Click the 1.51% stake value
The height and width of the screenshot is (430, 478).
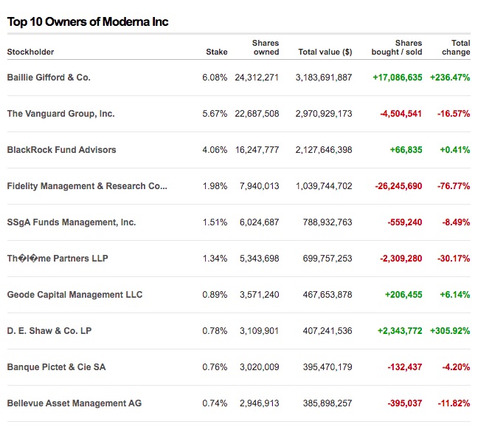(215, 222)
